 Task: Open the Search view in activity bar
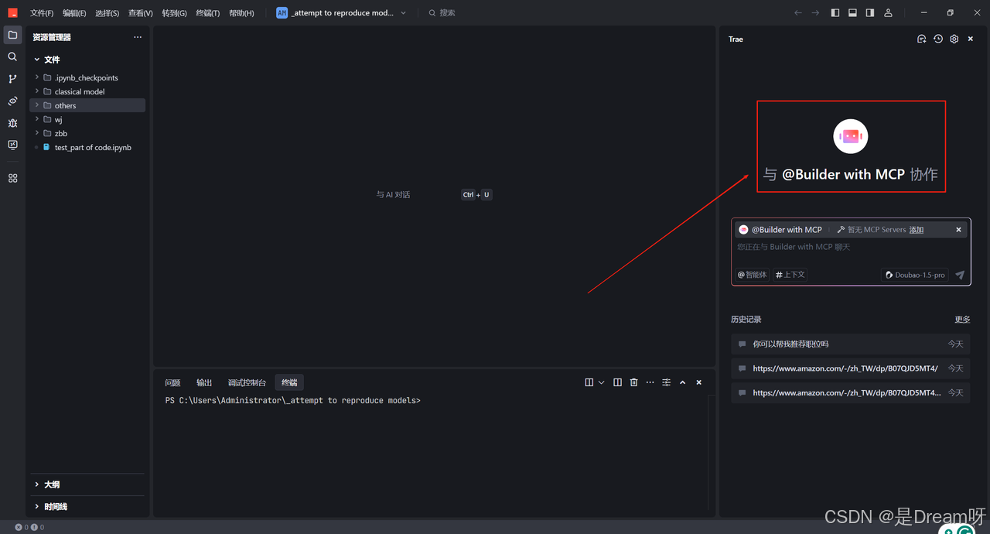pyautogui.click(x=12, y=56)
